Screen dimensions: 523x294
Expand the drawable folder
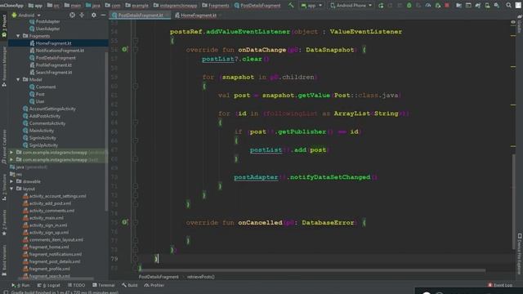pyautogui.click(x=11, y=181)
